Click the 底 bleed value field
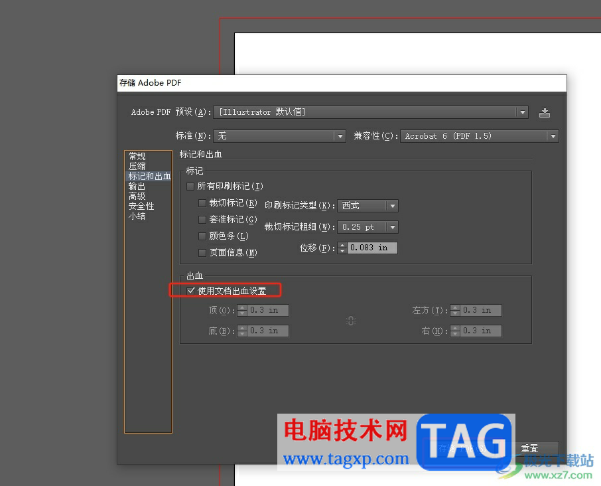Screen dimensions: 601x486 [267, 331]
